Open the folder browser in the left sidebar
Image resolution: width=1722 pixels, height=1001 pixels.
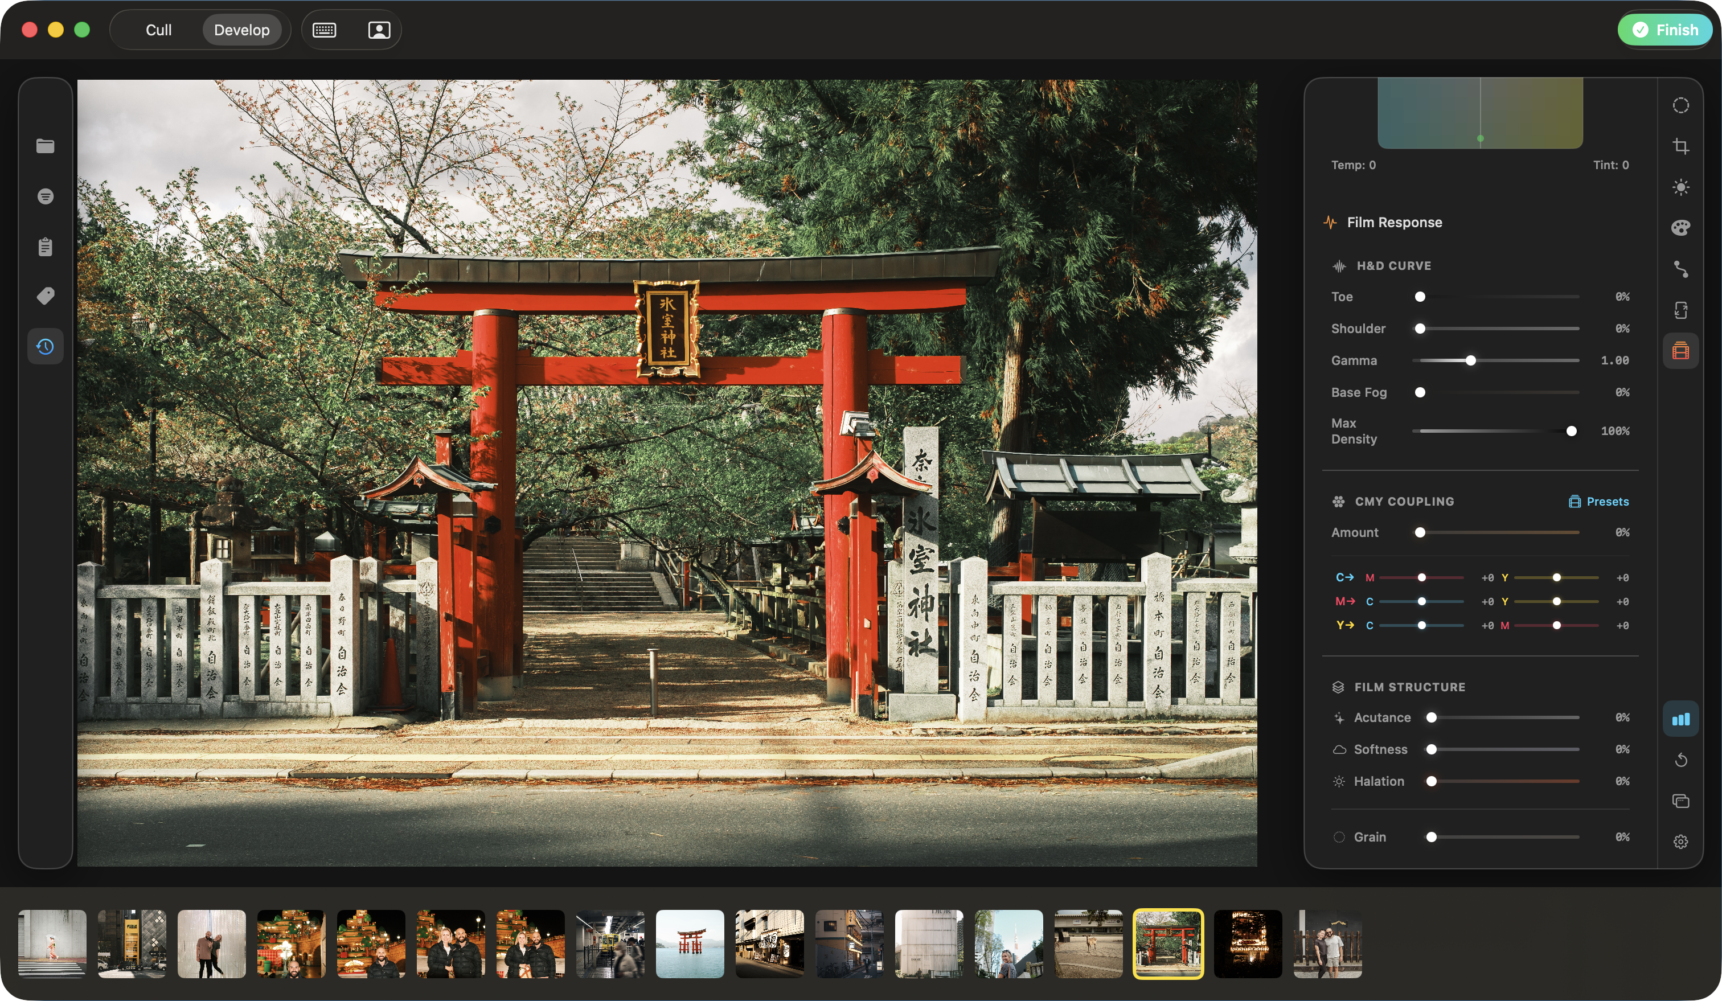coord(45,146)
